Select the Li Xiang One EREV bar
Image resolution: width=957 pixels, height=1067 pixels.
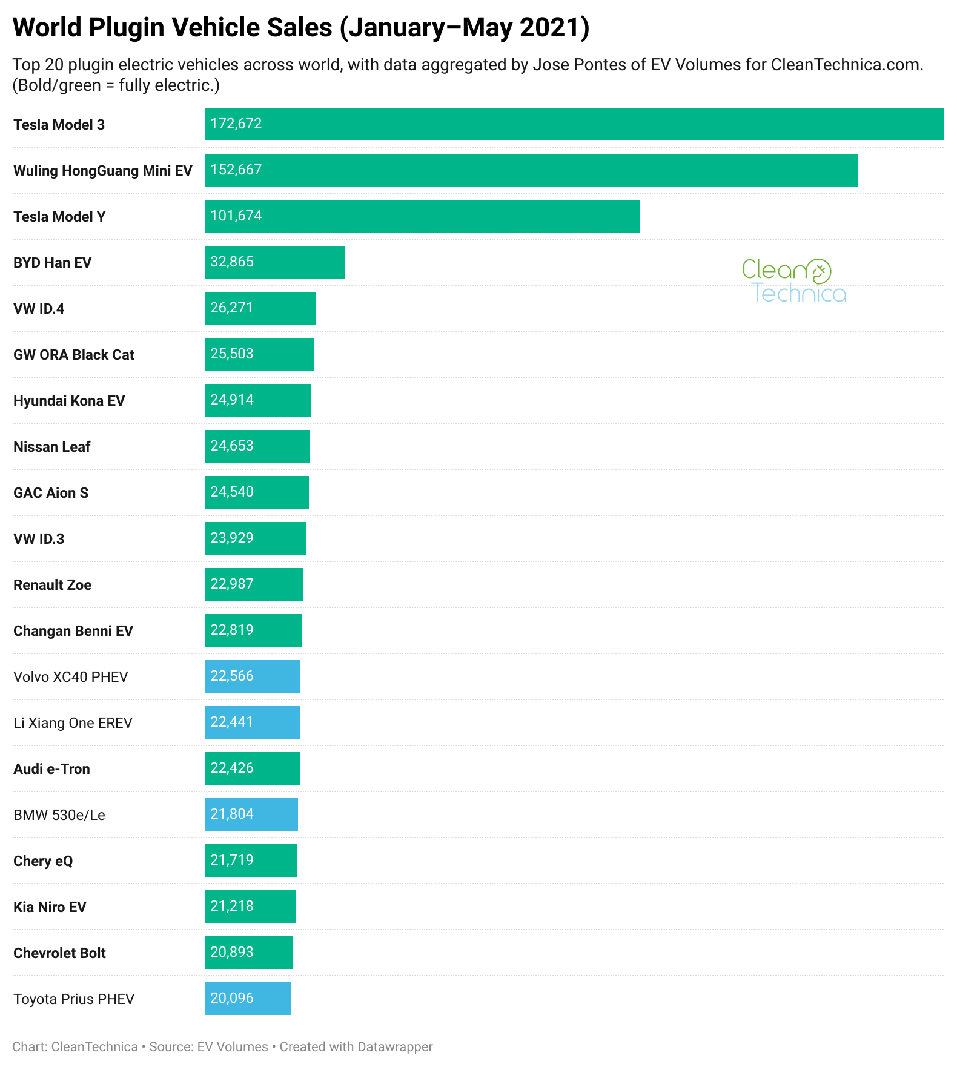point(252,722)
